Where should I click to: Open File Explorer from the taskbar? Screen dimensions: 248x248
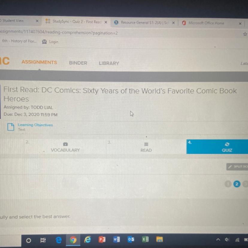159,239
